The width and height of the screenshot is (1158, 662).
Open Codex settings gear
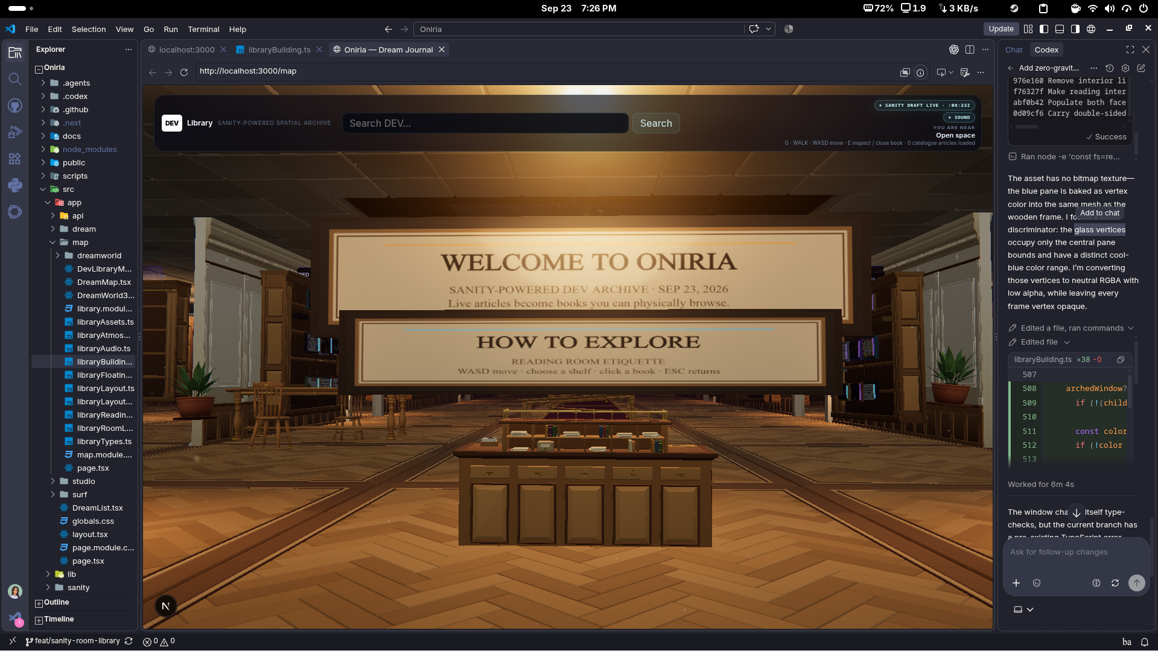[1125, 68]
